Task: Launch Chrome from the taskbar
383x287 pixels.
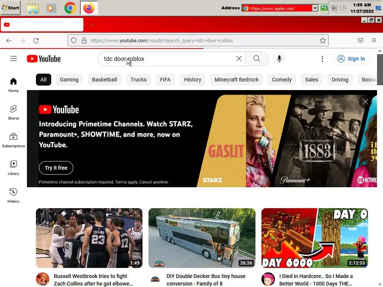Action: point(70,8)
